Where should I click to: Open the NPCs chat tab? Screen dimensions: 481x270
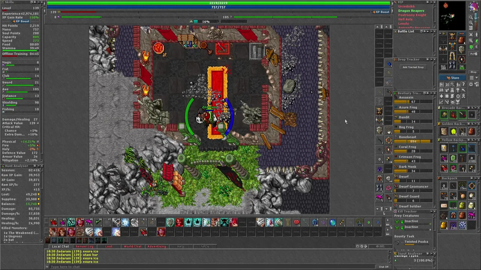(205, 246)
